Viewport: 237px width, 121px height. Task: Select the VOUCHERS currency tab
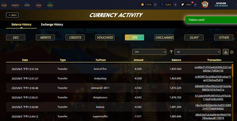(x=105, y=38)
